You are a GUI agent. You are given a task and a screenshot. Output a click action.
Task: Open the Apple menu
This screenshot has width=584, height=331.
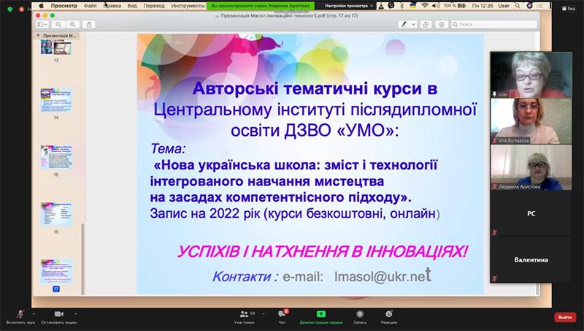point(42,6)
